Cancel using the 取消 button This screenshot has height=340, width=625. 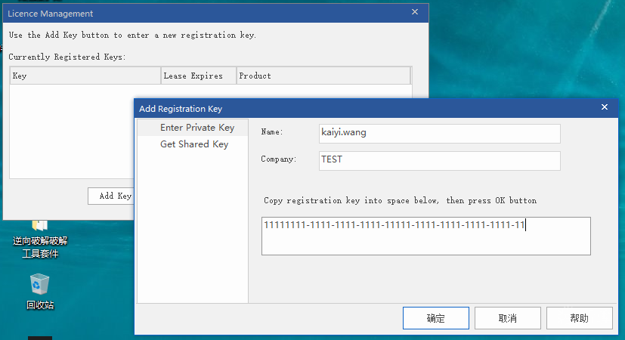(508, 318)
